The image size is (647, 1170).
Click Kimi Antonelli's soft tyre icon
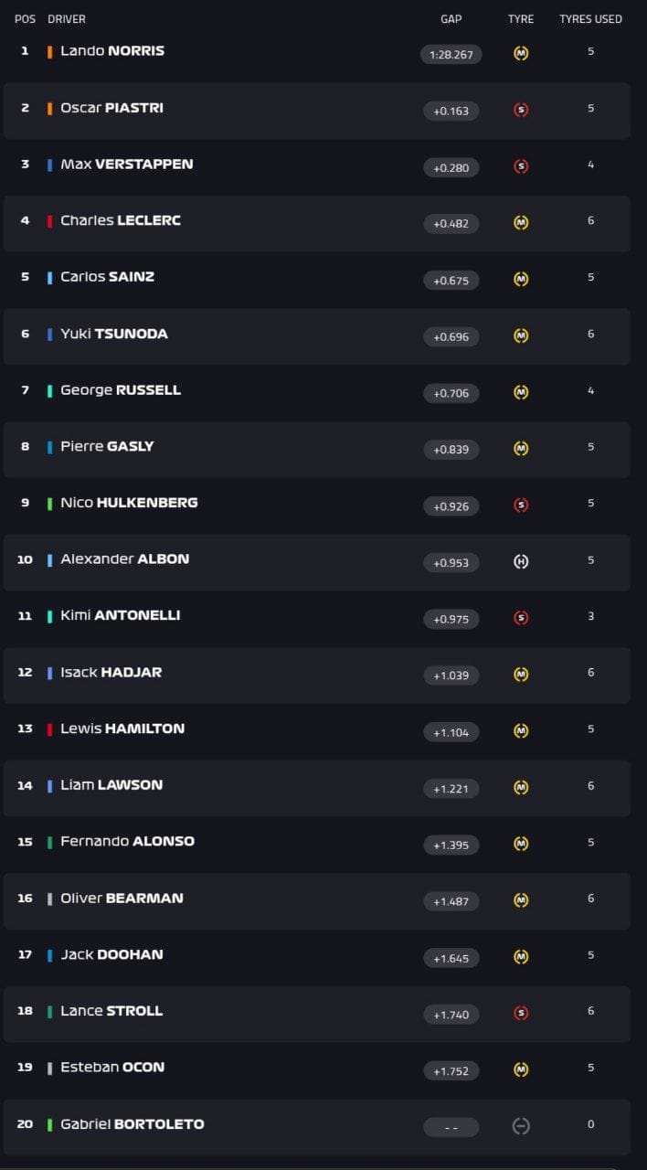[x=521, y=618]
